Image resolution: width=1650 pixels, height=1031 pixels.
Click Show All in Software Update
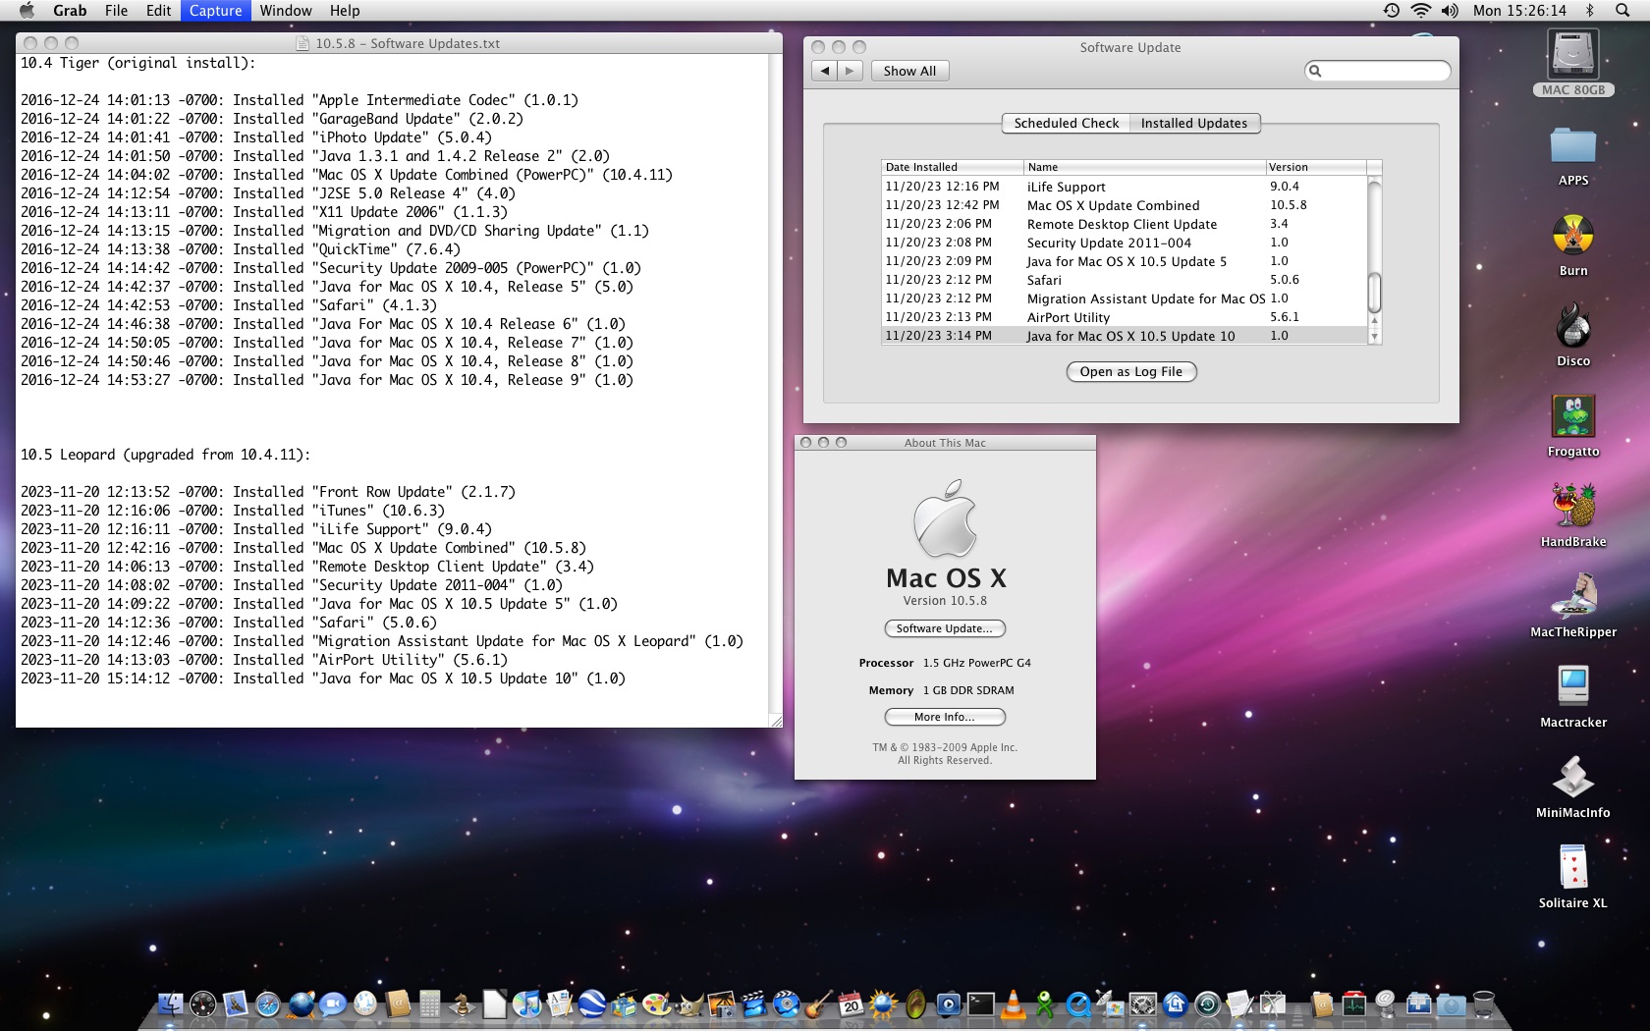909,71
